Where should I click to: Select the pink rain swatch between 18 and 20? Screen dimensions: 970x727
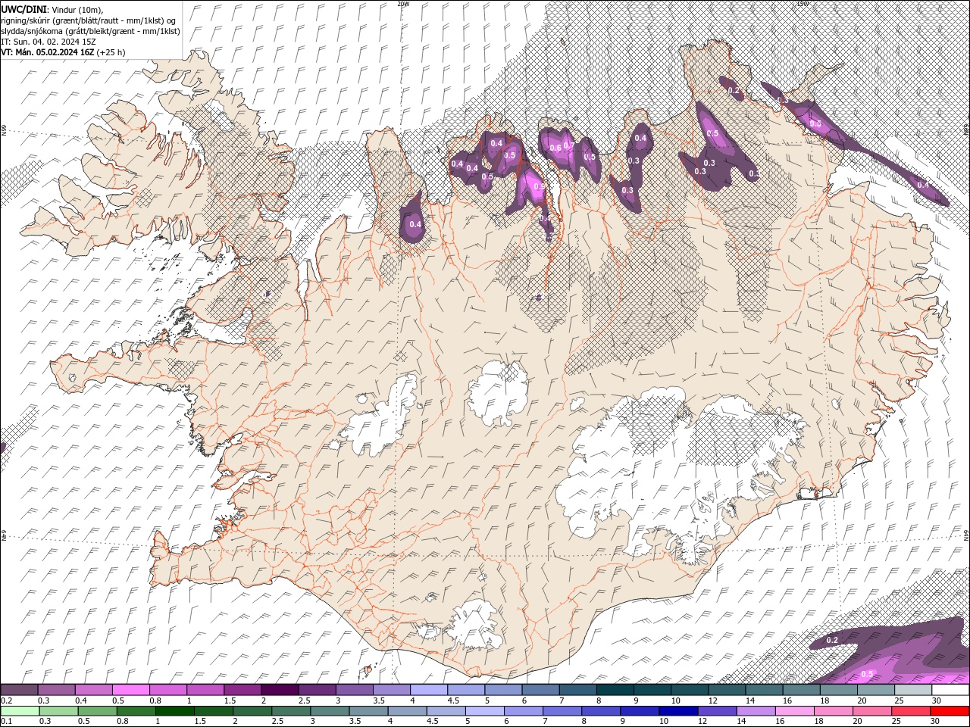coord(834,711)
